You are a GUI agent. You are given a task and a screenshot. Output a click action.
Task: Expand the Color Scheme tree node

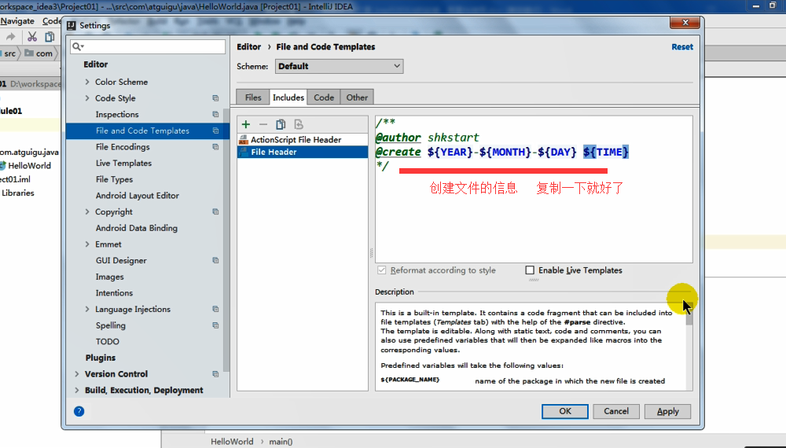(x=87, y=82)
